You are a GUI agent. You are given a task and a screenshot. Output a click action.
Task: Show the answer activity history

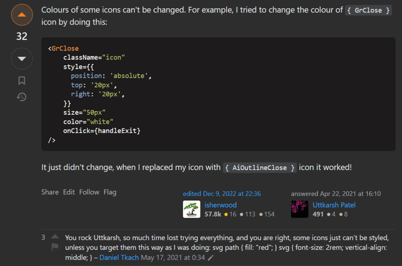click(x=22, y=97)
